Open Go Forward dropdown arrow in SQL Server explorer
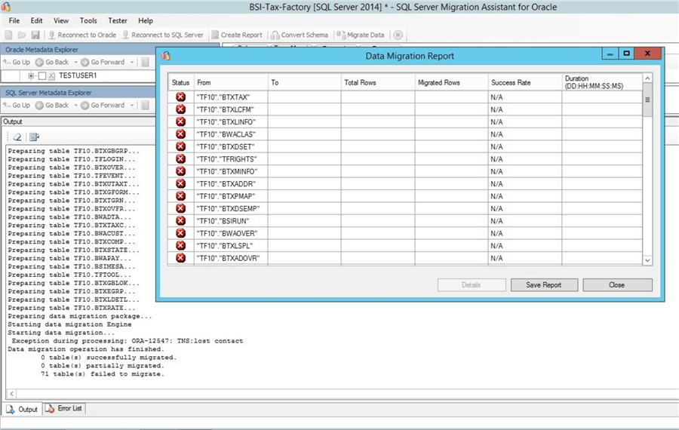 click(x=131, y=106)
